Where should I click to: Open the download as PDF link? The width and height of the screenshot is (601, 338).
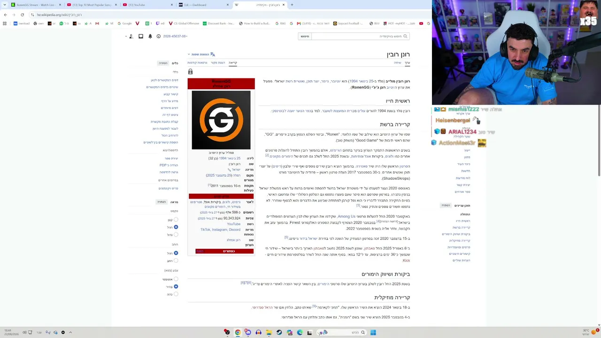[169, 165]
